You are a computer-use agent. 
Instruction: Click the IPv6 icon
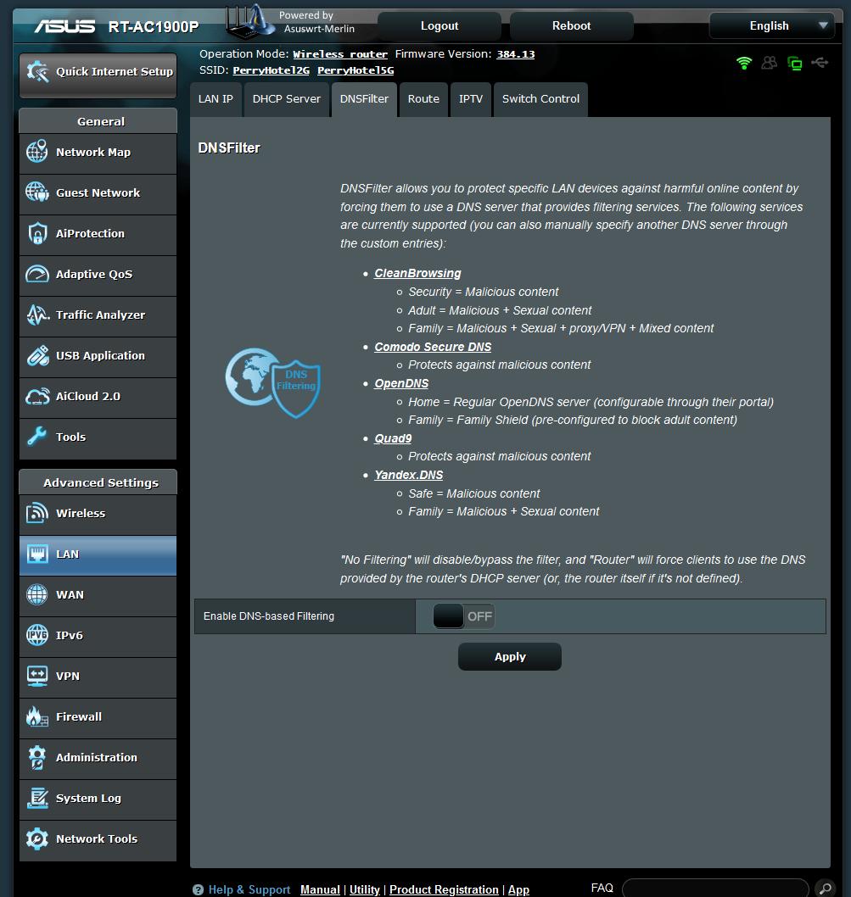[x=37, y=635]
